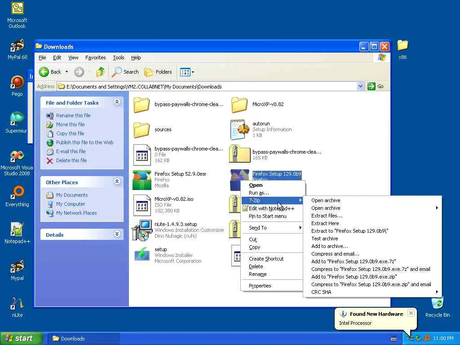Screen dimensions: 460x345
Task: Open the File menu
Action: click(42, 57)
